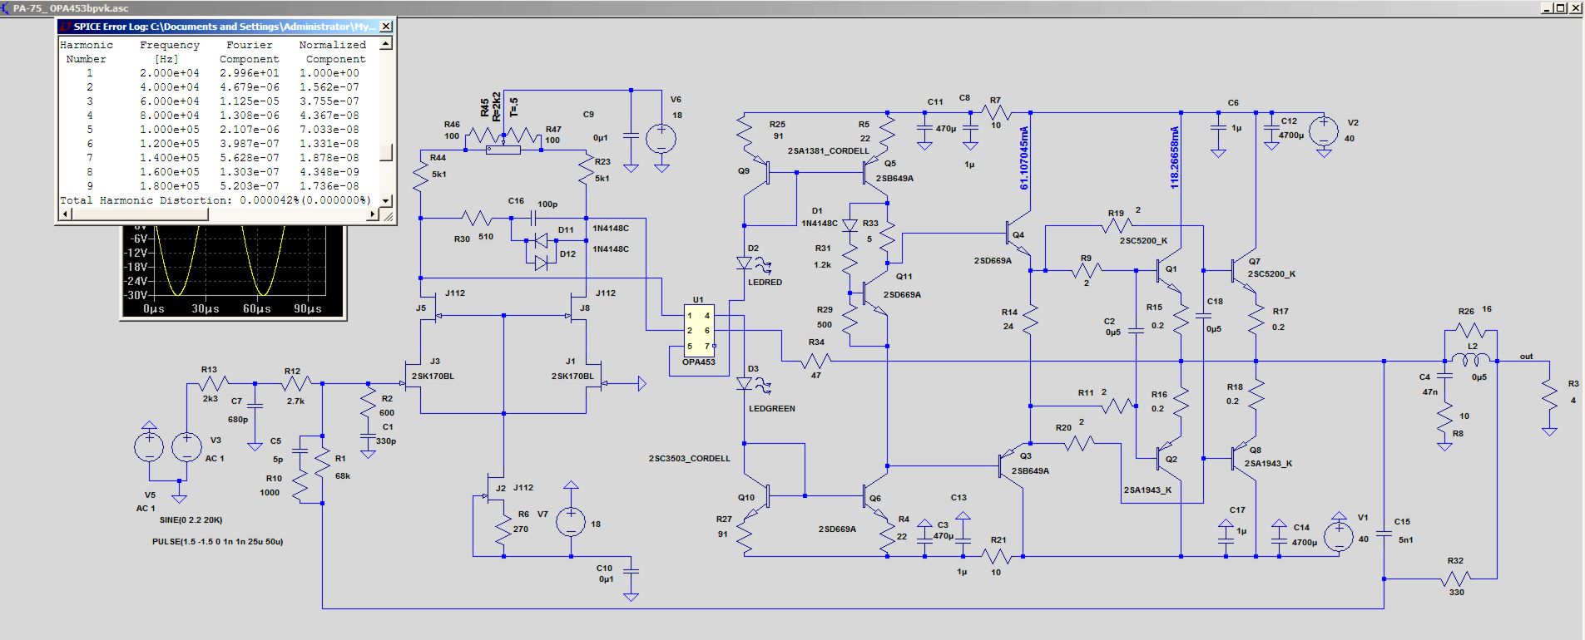Viewport: 1585px width, 640px height.
Task: Minimize the main schematic window
Action: coord(1547,7)
